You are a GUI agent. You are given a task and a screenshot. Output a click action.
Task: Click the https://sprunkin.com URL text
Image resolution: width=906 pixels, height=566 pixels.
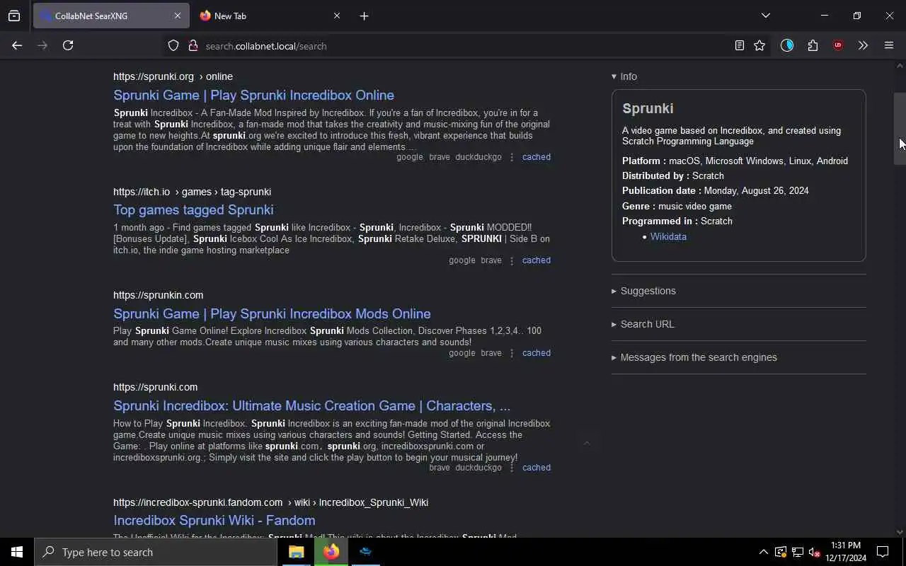[158, 295]
